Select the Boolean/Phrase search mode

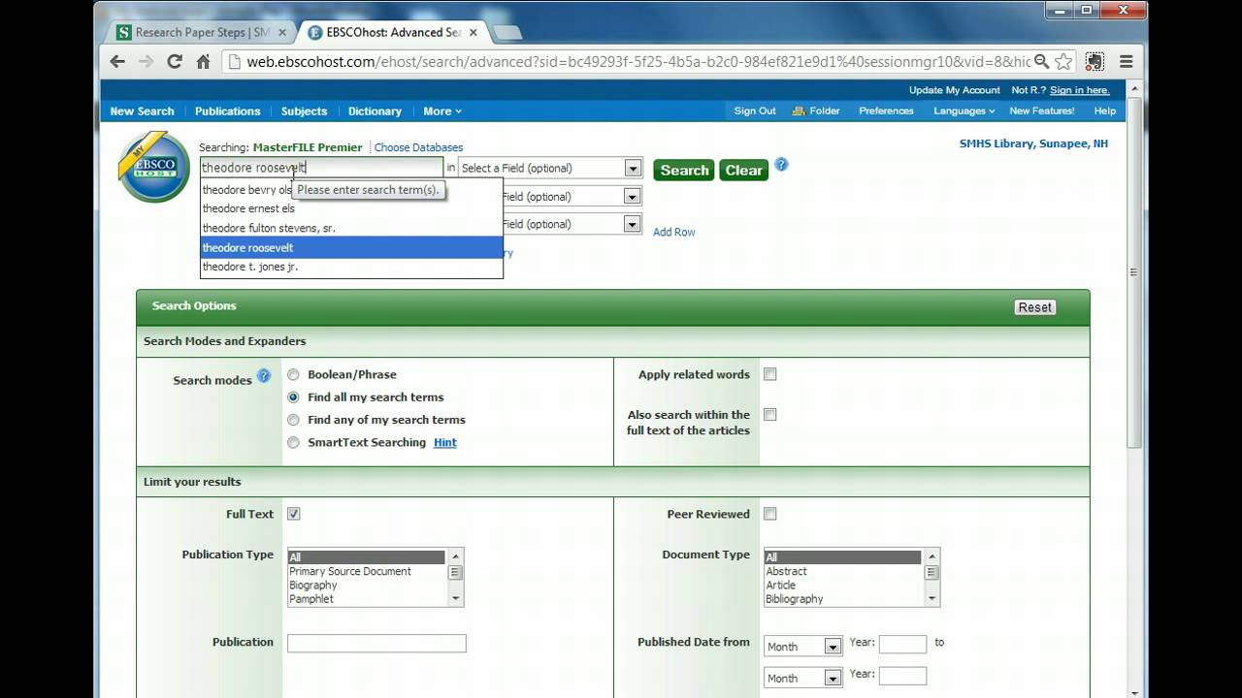[293, 374]
